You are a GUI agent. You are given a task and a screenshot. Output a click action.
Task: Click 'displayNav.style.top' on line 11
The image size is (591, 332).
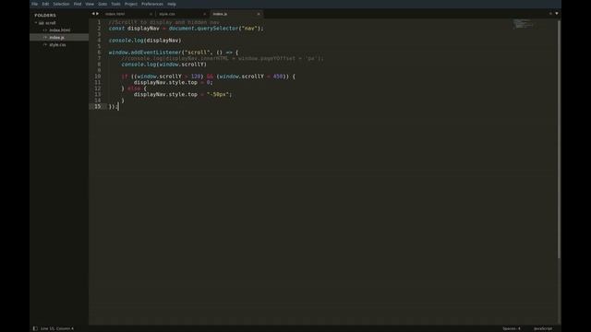(x=165, y=82)
